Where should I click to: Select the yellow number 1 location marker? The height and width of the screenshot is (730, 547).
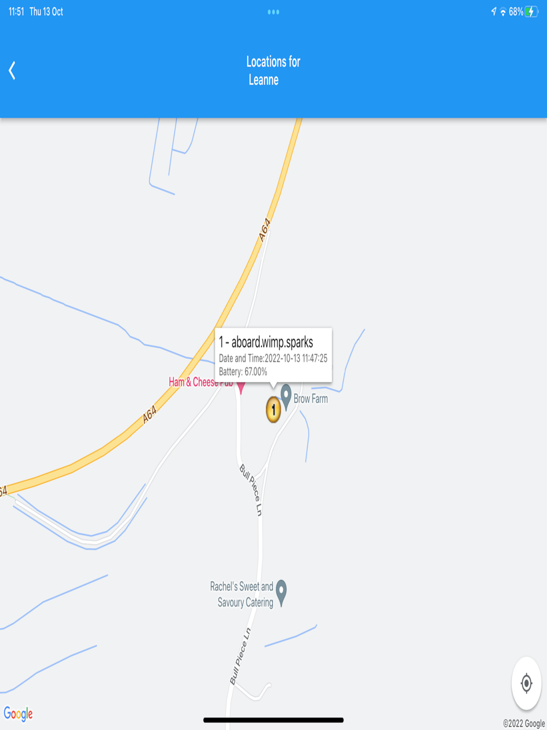click(x=273, y=409)
